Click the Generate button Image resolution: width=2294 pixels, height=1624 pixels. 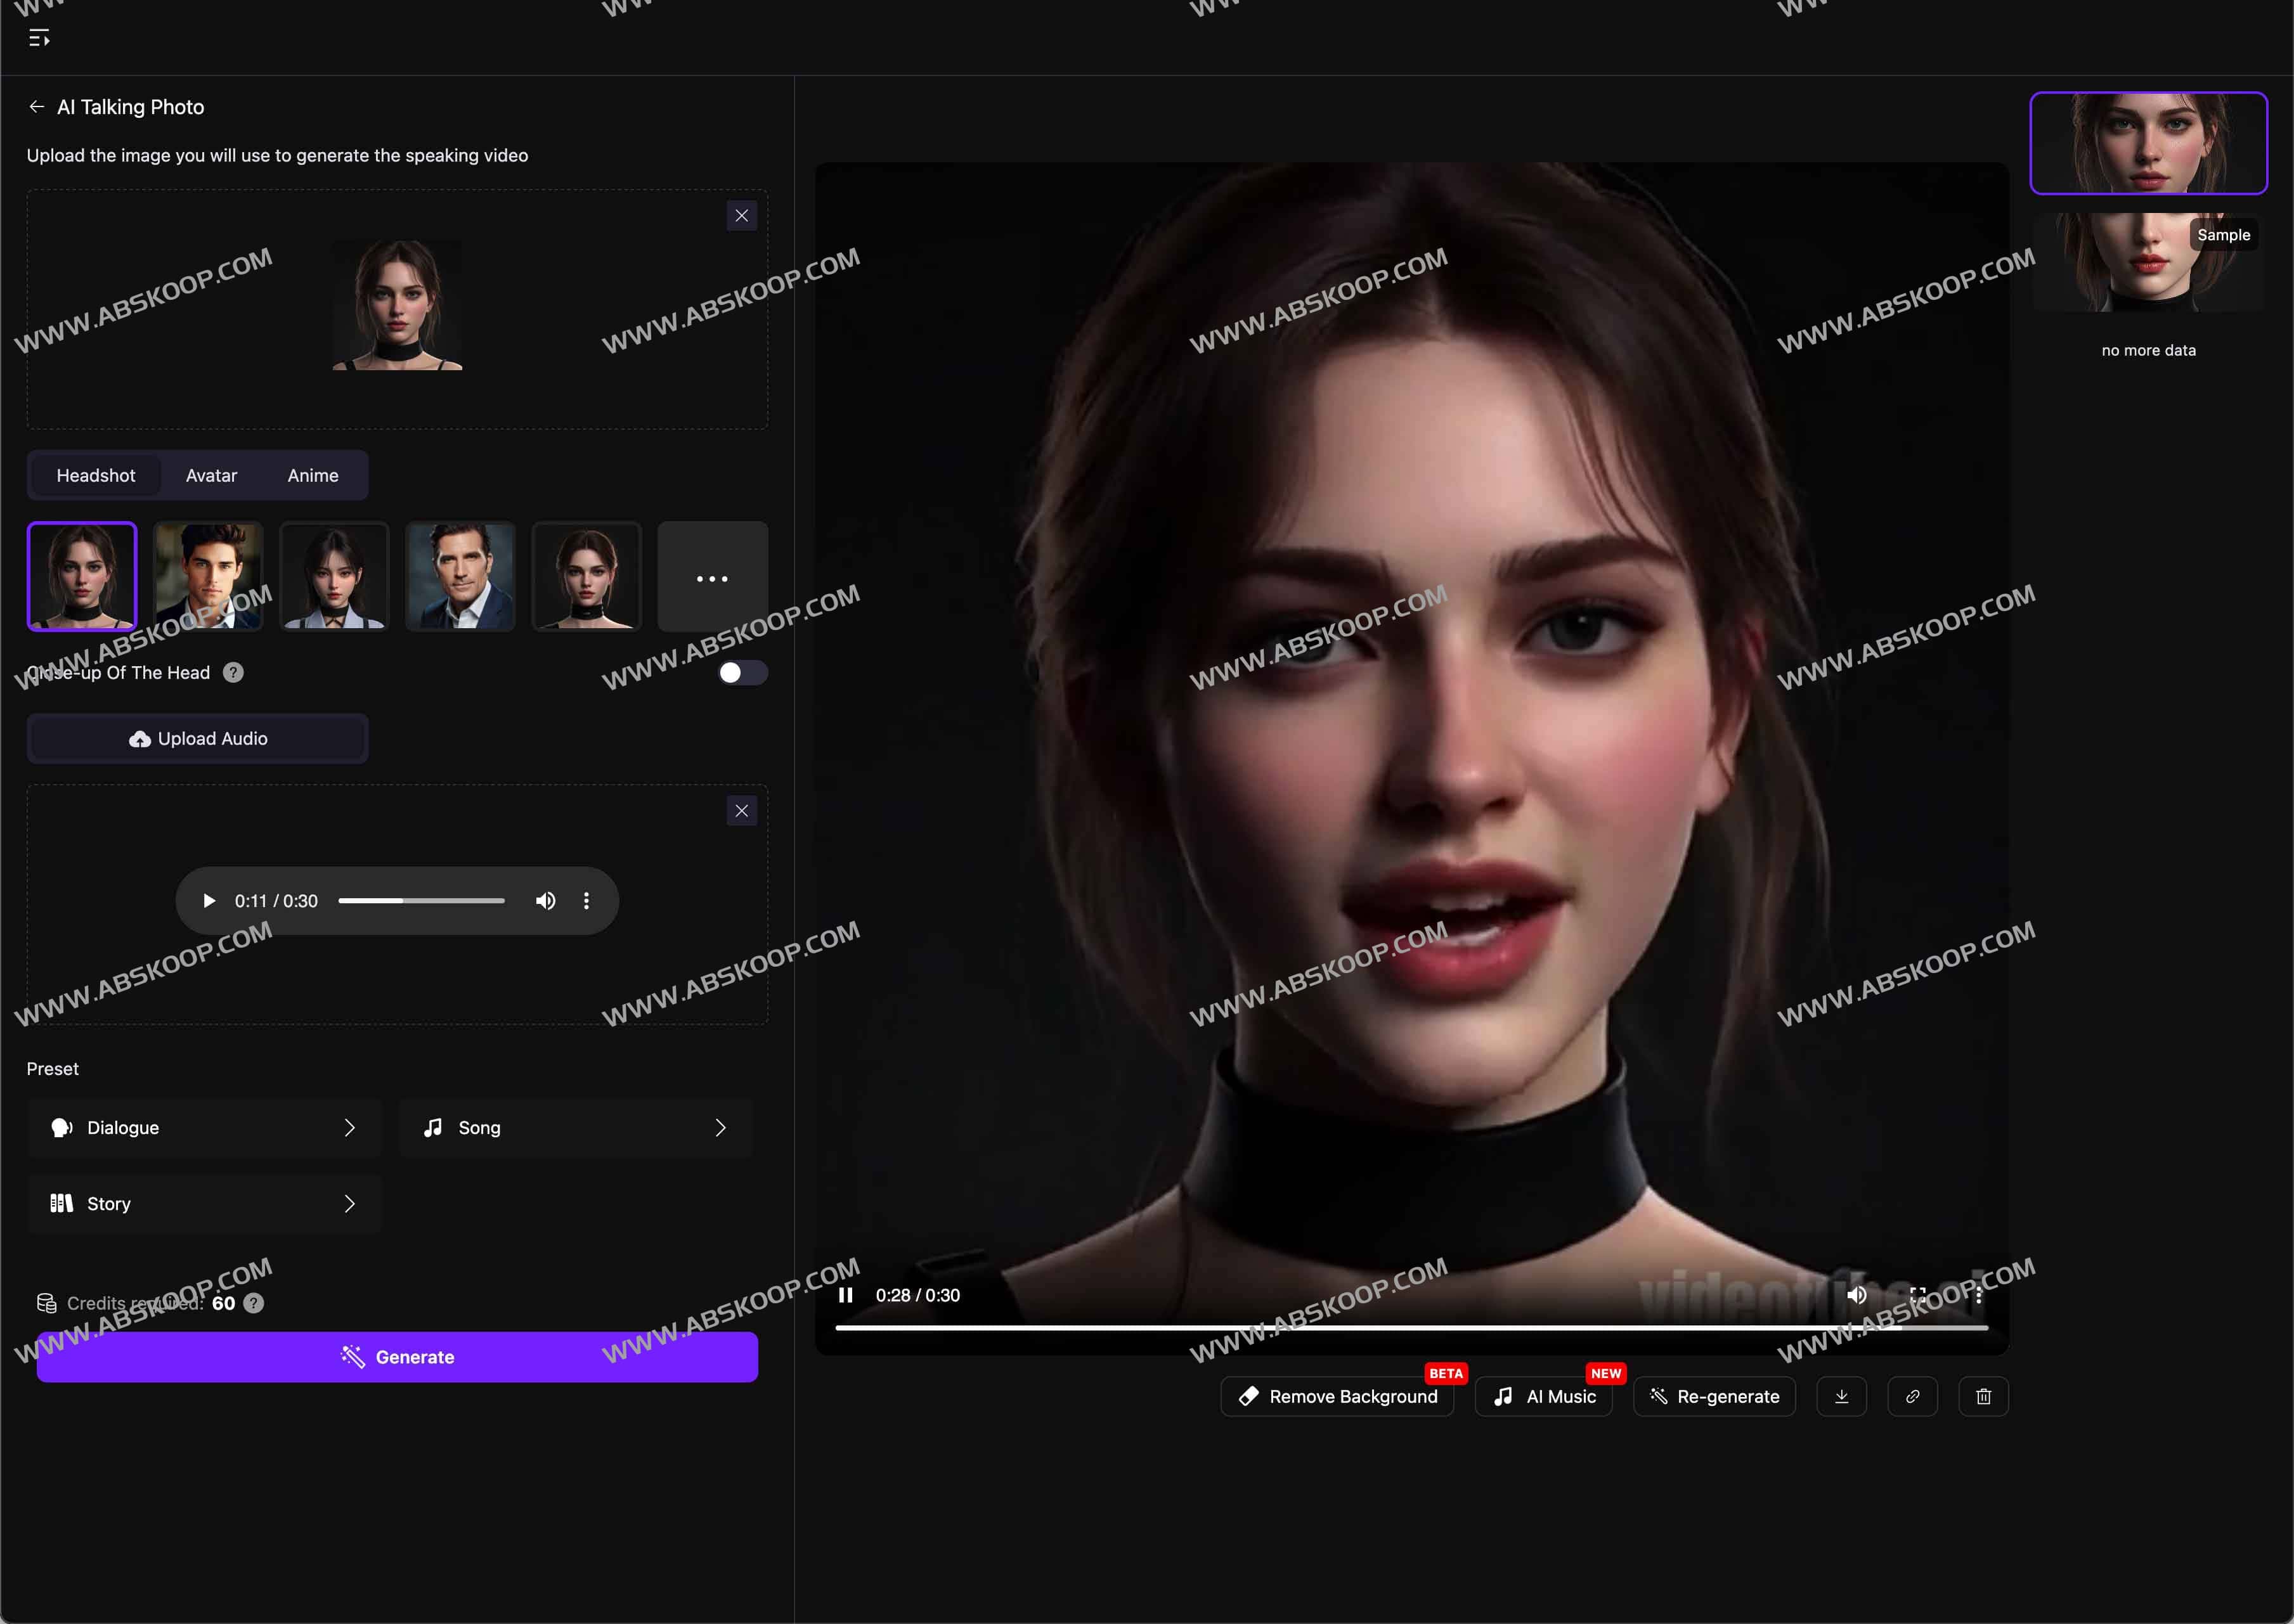point(397,1357)
